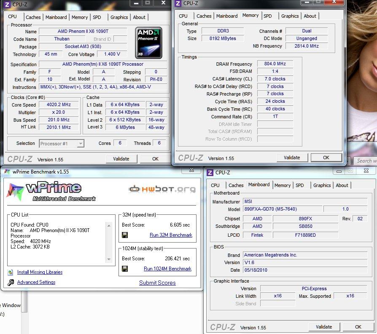Image resolution: width=377 pixels, height=334 pixels.
Task: Click the LPCIO F71889ED field
Action: coord(305,235)
